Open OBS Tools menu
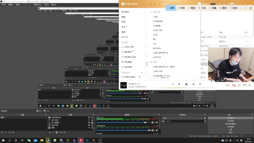This screenshot has height=143, width=254. [46, 4]
